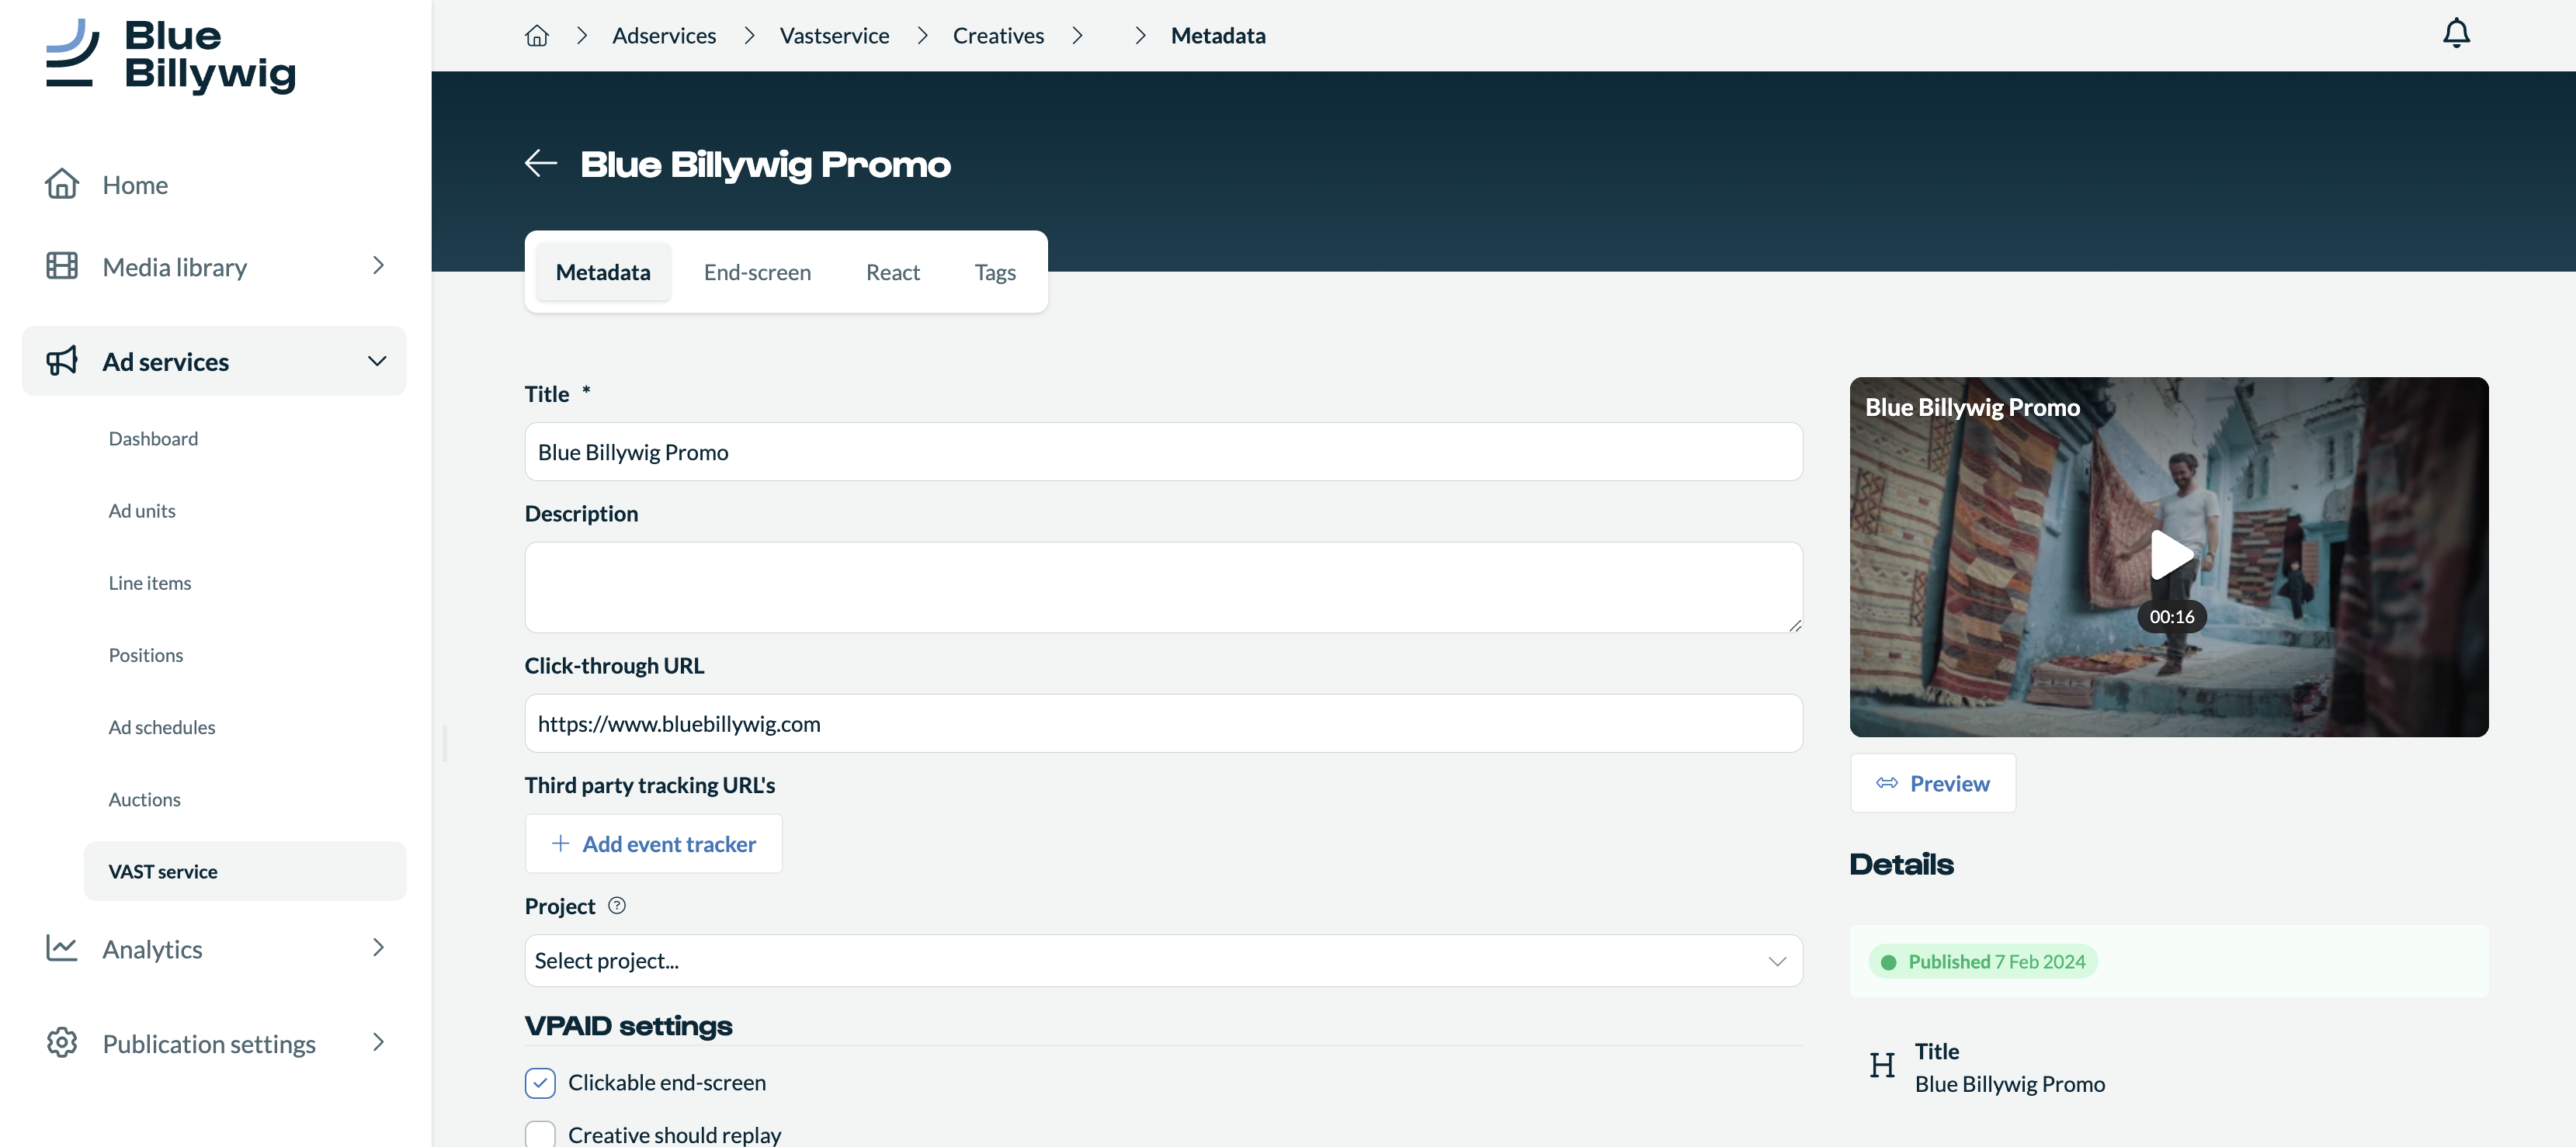Open Positions page
This screenshot has width=2576, height=1147.
[x=146, y=654]
